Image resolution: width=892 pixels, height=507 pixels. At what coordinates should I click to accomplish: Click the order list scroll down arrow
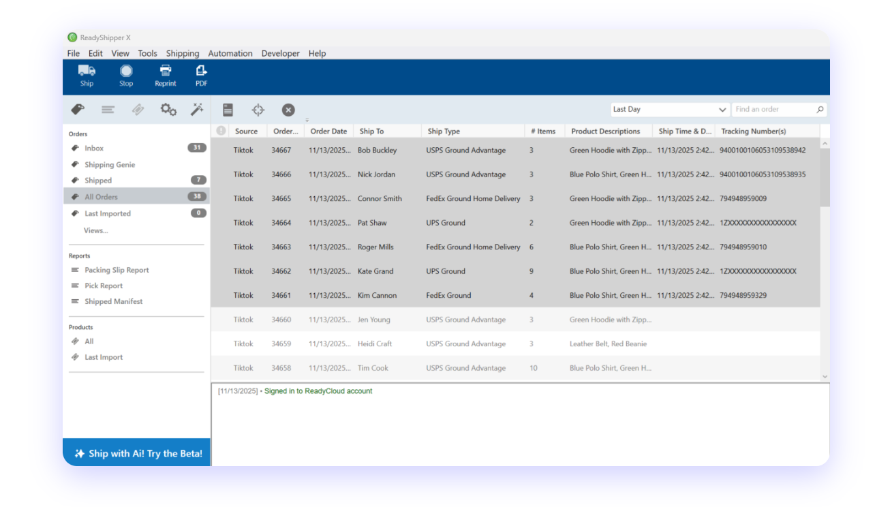coord(825,376)
